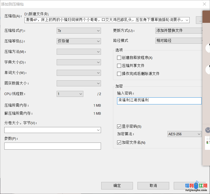Image resolution: width=210 pixels, height=194 pixels.
Task: Expand the 更新方式 dropdown
Action: pyautogui.click(x=179, y=31)
